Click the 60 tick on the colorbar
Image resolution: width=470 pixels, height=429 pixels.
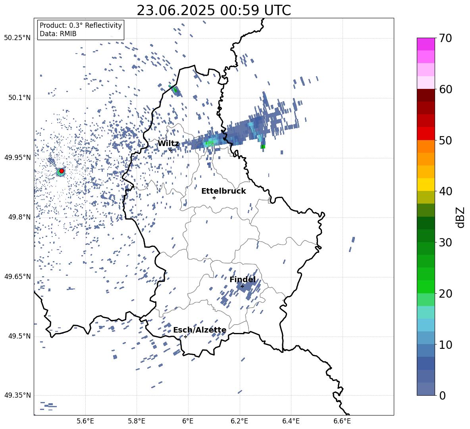pos(445,89)
